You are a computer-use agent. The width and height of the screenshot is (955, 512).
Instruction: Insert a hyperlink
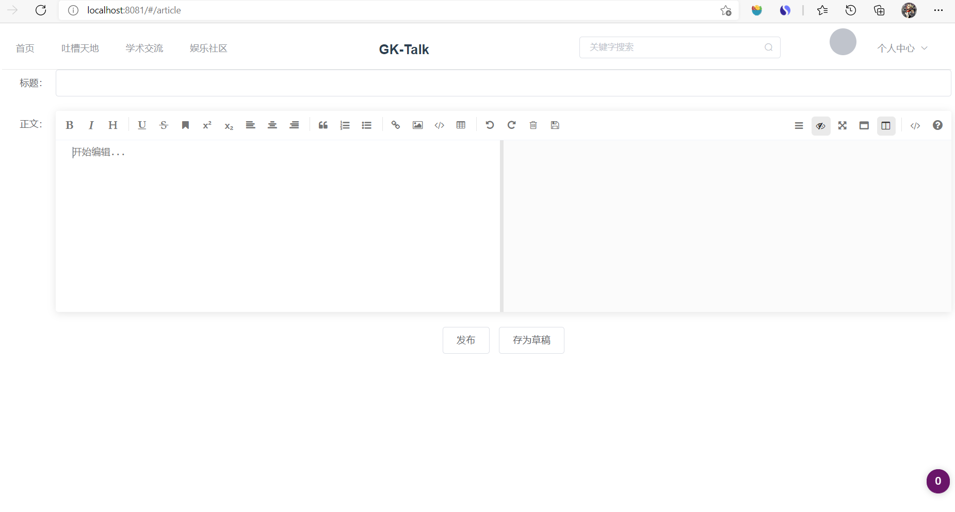(396, 125)
